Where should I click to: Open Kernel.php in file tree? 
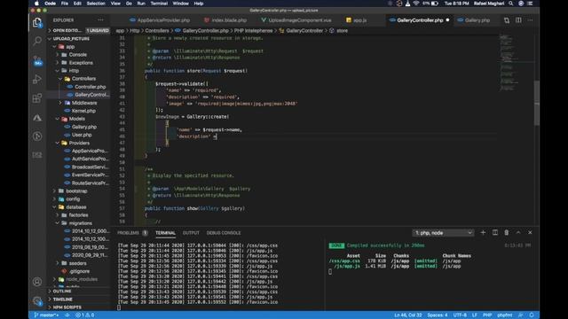(x=83, y=111)
